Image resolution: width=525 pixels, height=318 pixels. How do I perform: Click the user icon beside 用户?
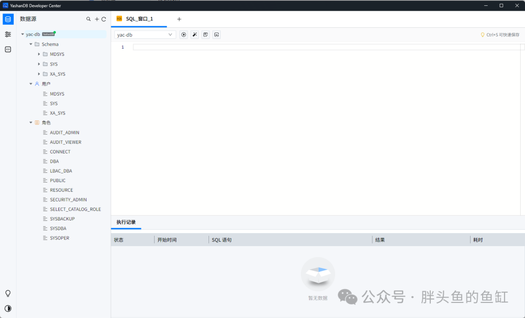pos(37,84)
